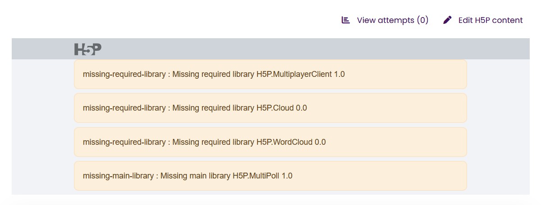This screenshot has width=541, height=205.
Task: Open the Edit H5P content link
Action: 490,20
